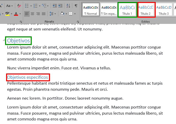Image resolution: width=176 pixels, height=124 pixels.
Task: Increase the paragraph indent
Action: (x=61, y=6)
